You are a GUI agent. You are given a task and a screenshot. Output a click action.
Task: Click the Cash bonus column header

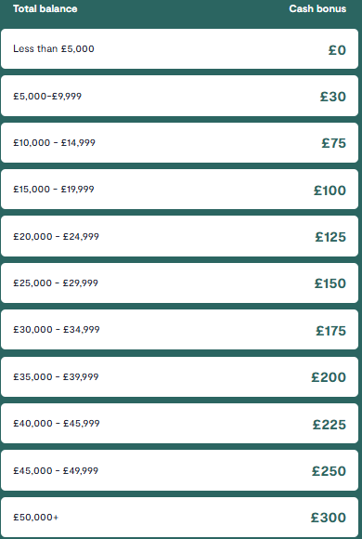tap(317, 9)
